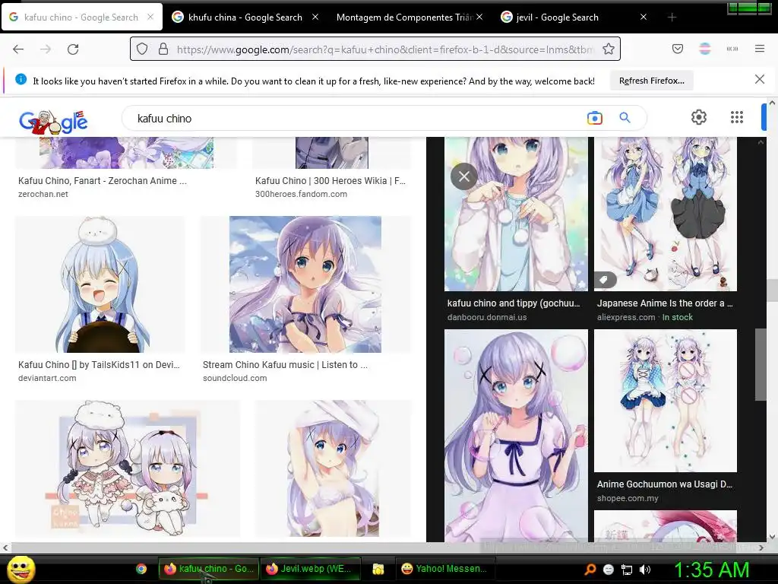Open the volume speaker tray icon
The image size is (778, 584).
point(645,570)
